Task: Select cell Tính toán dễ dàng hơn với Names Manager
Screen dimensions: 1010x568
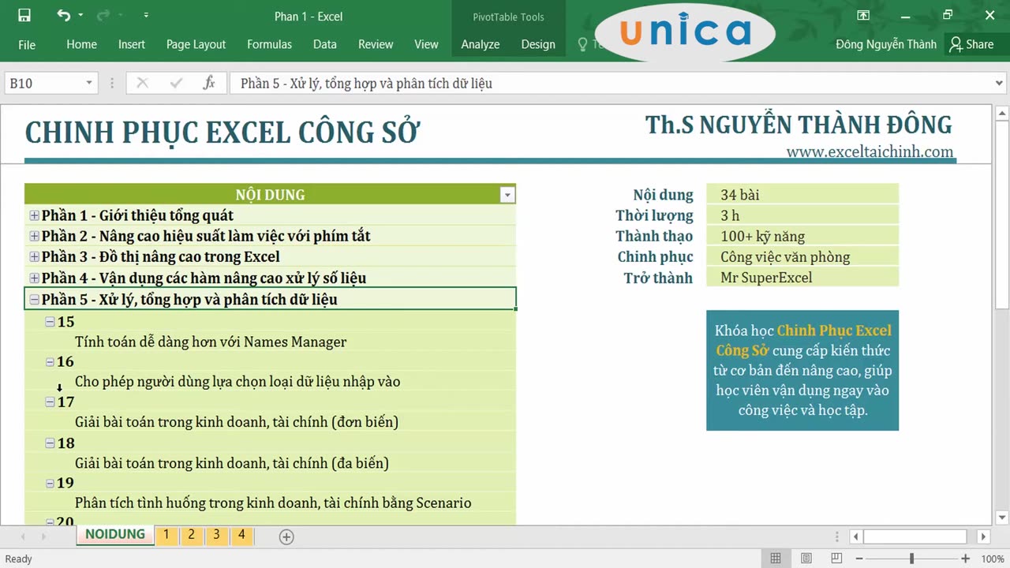Action: coord(271,342)
